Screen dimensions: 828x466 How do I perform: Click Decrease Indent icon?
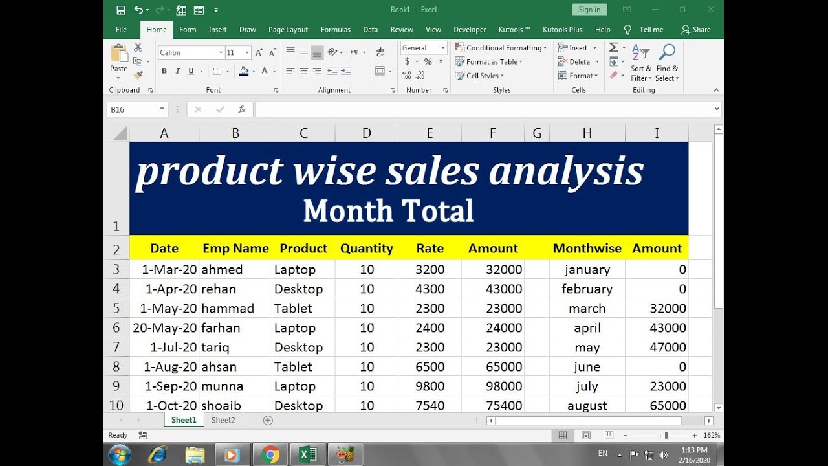coord(332,71)
